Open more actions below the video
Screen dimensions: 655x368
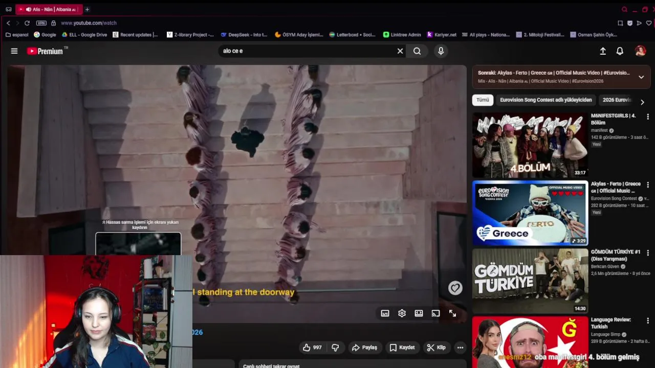pos(460,348)
